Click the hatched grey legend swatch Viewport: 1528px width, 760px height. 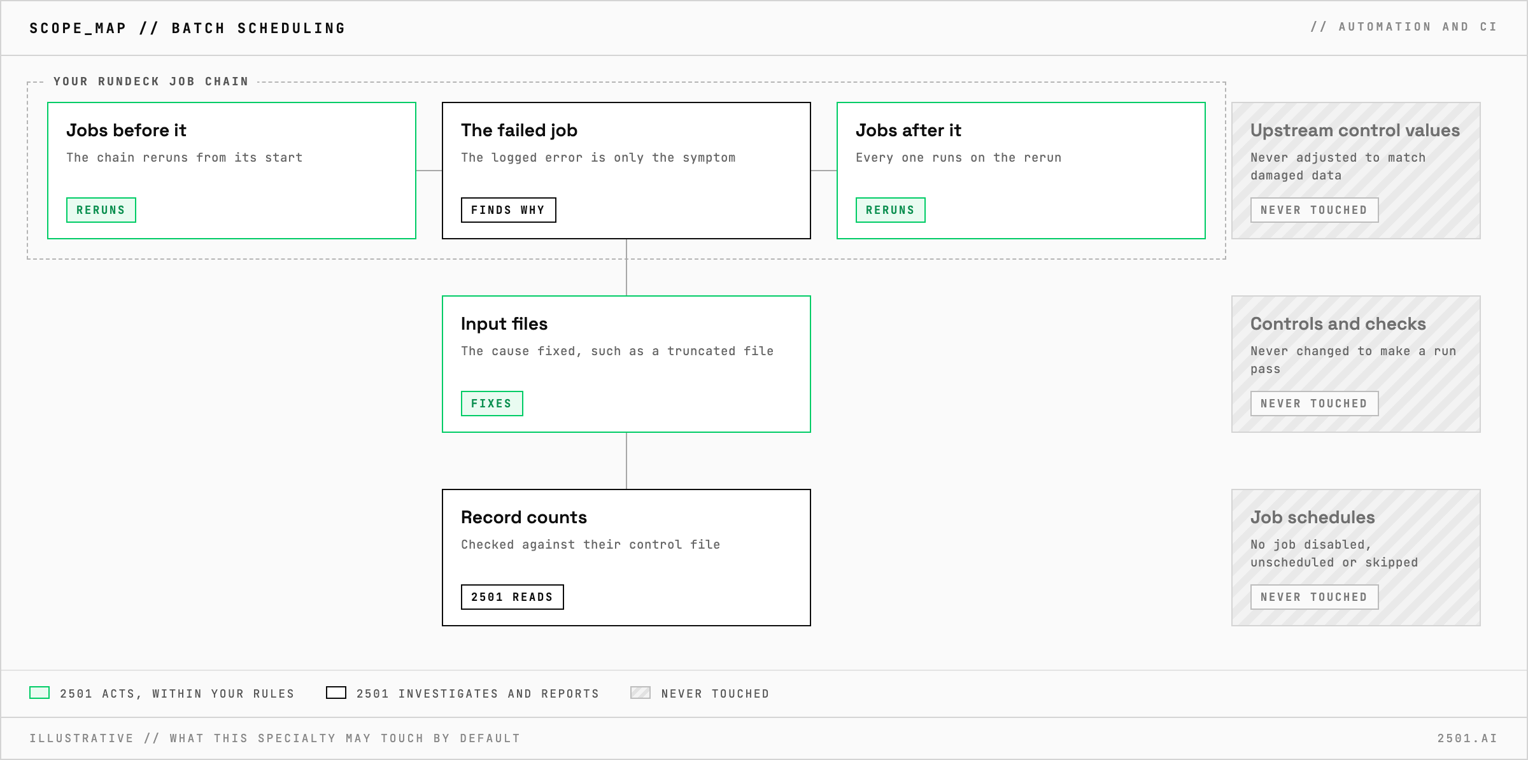640,693
